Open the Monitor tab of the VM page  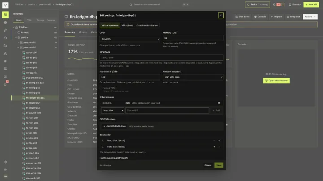[83, 32]
